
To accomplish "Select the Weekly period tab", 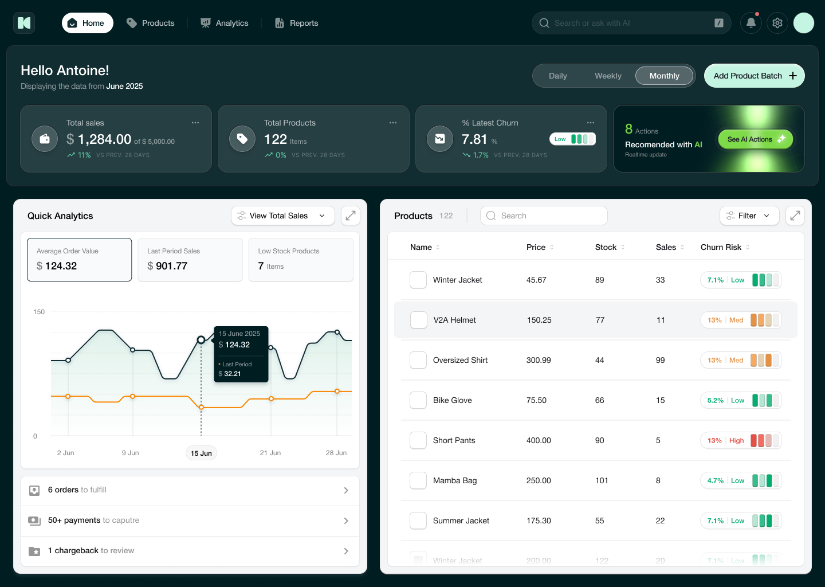I will [x=608, y=76].
